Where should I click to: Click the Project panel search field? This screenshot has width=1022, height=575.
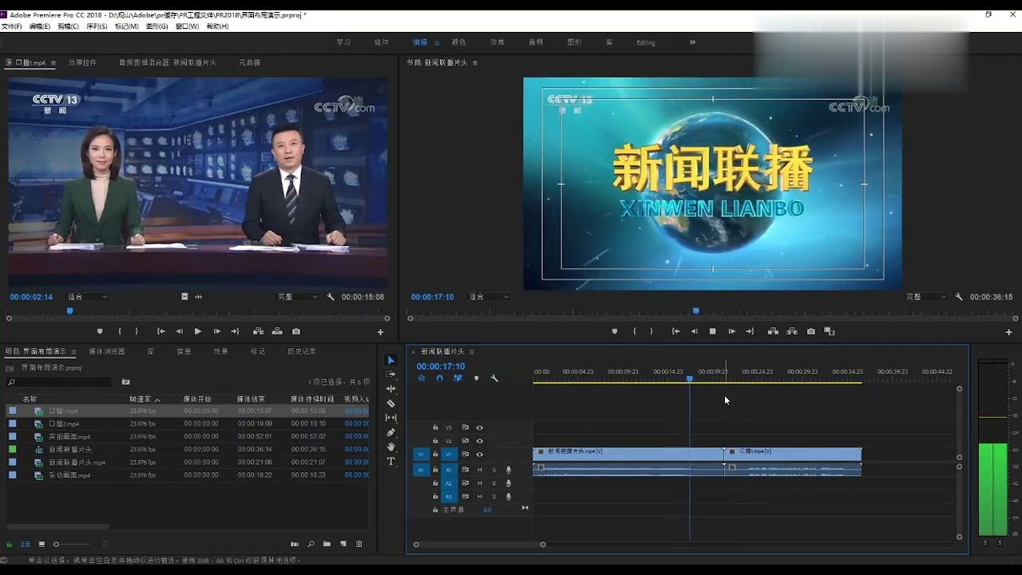[61, 382]
